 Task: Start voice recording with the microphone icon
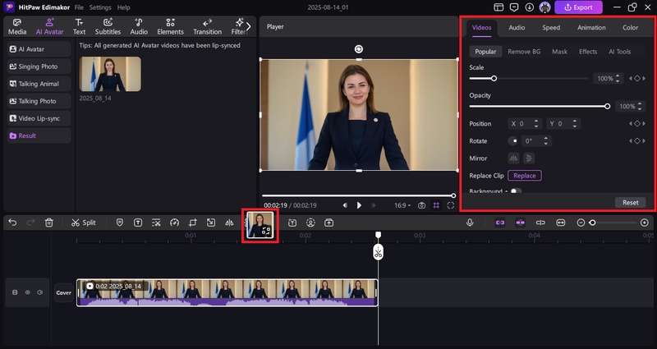470,223
